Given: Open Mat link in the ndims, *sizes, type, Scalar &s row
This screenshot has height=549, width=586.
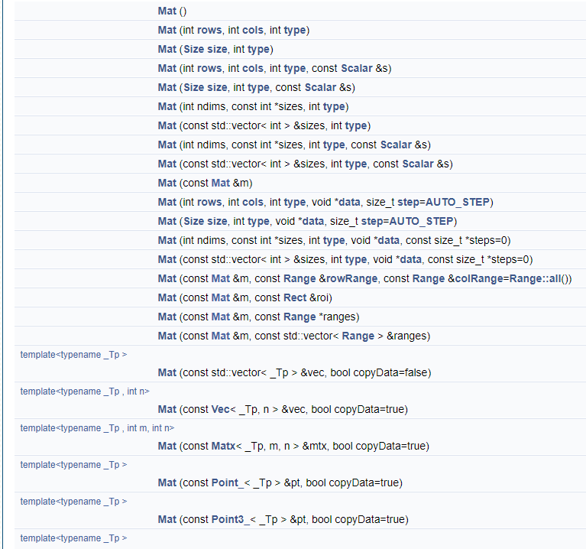Looking at the screenshot, I should 167,145.
